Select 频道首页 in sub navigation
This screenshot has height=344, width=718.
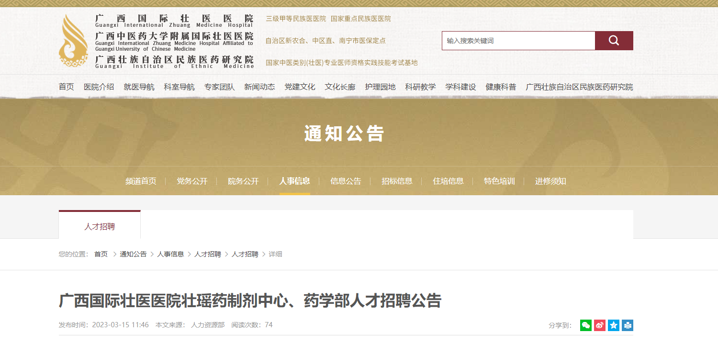[x=141, y=181]
